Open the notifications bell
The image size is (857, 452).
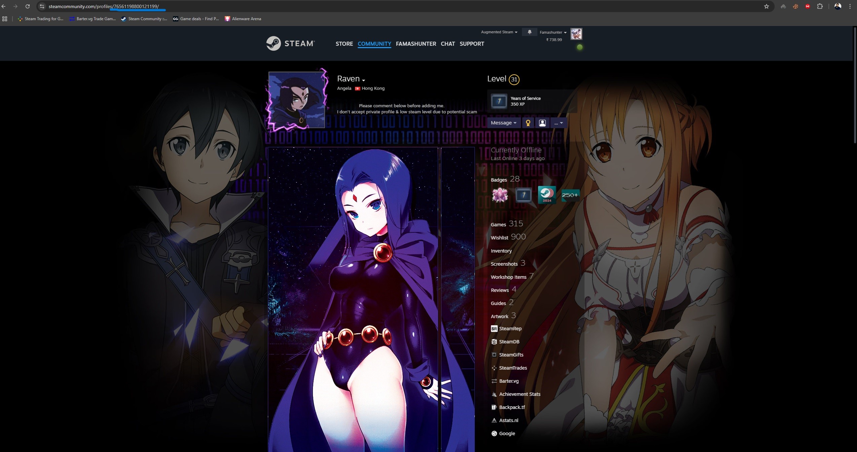529,32
